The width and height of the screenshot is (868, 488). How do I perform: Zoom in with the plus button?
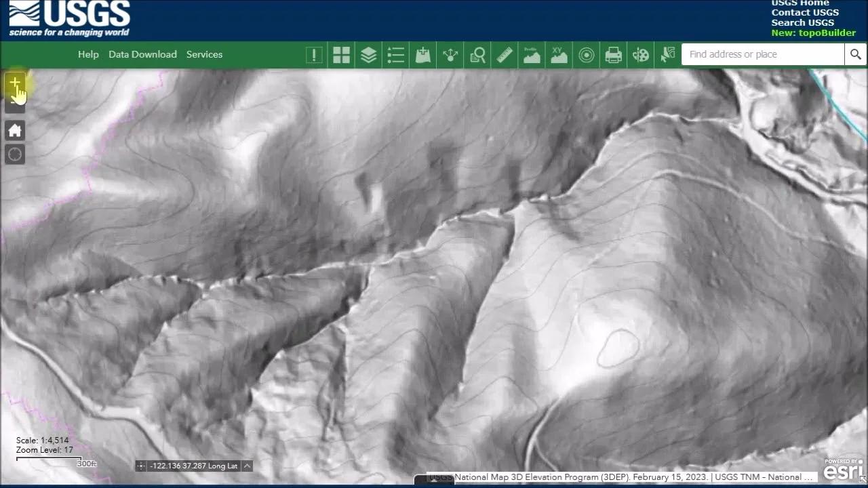tap(15, 84)
